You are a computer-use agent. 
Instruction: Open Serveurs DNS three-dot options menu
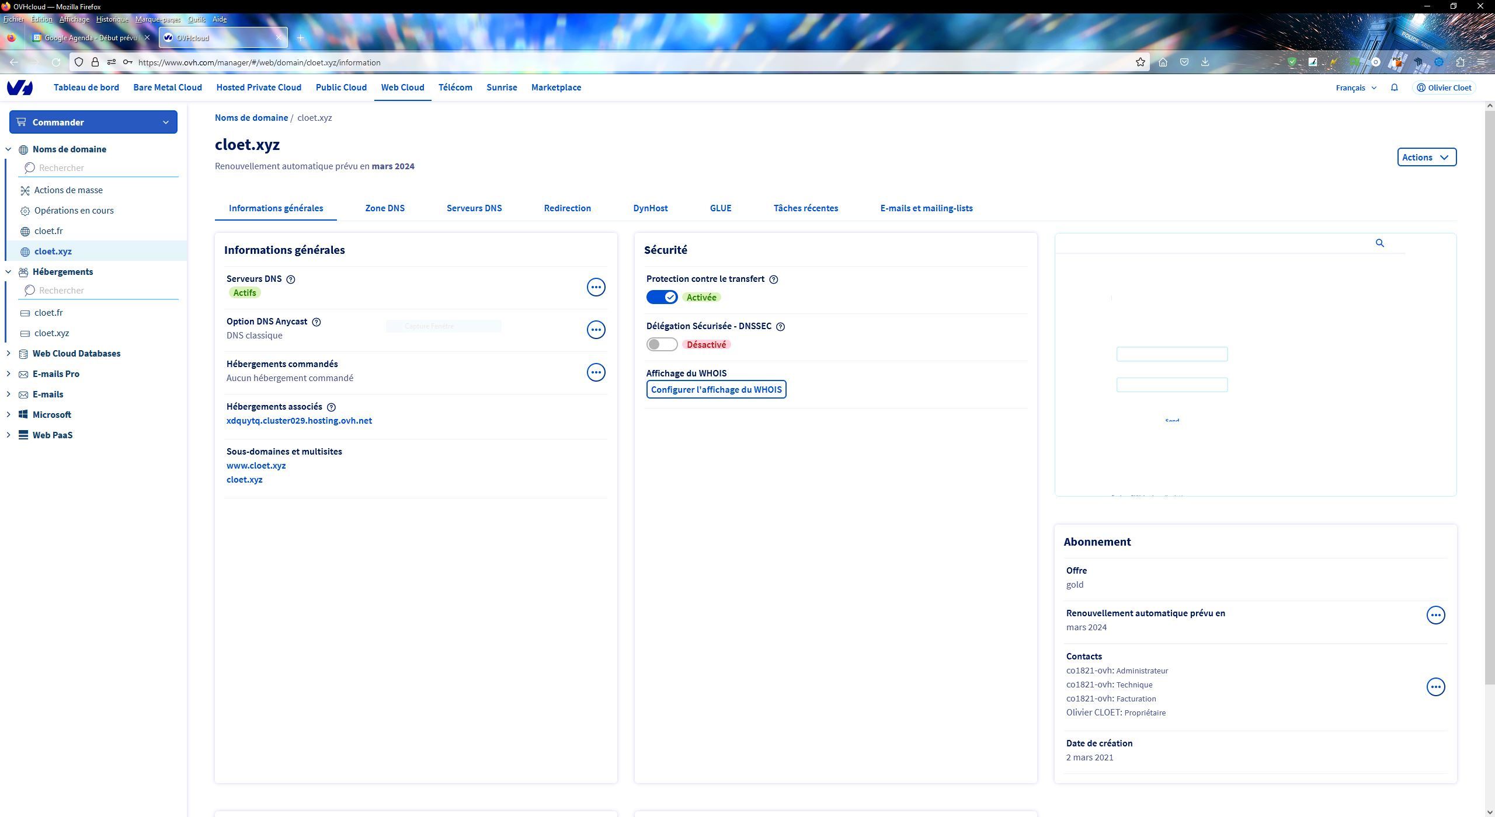(596, 287)
